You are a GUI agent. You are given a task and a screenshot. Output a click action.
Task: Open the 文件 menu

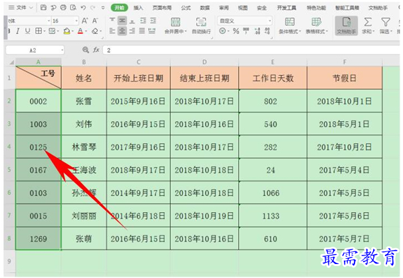(21, 8)
